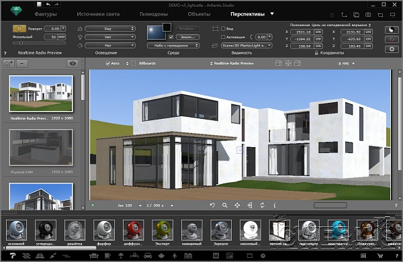The height and width of the screenshot is (262, 403).
Task: Click the Земля... button
Action: click(x=187, y=37)
